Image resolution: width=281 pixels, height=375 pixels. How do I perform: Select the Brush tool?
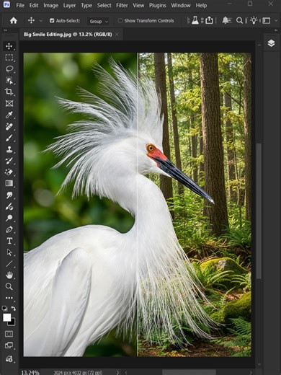tap(9, 138)
